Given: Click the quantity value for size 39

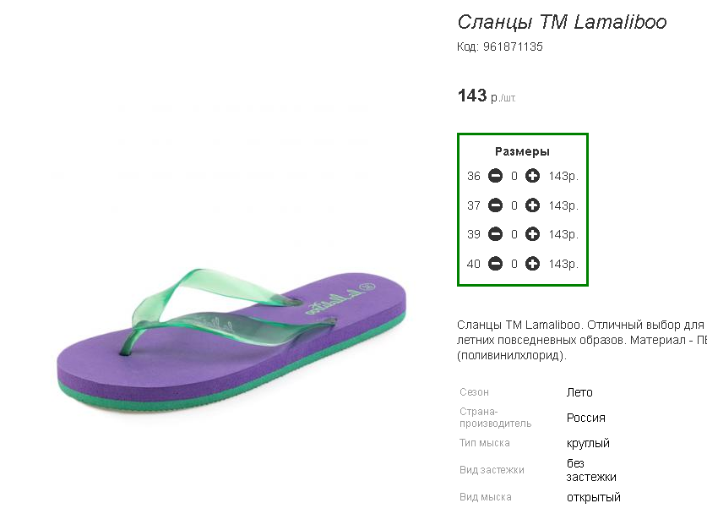Looking at the screenshot, I should pyautogui.click(x=514, y=234).
